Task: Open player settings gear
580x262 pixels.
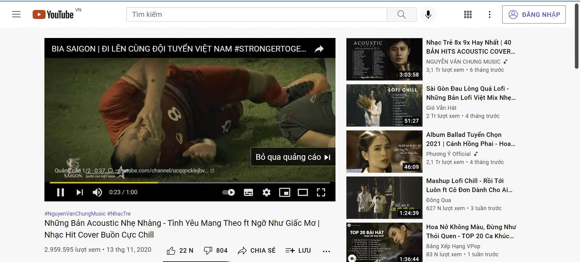Action: pyautogui.click(x=267, y=192)
